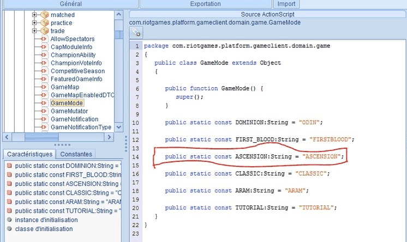Screen dimensions: 407x242
Task: Switch to the Caractéristiques tab
Action: (x=29, y=154)
